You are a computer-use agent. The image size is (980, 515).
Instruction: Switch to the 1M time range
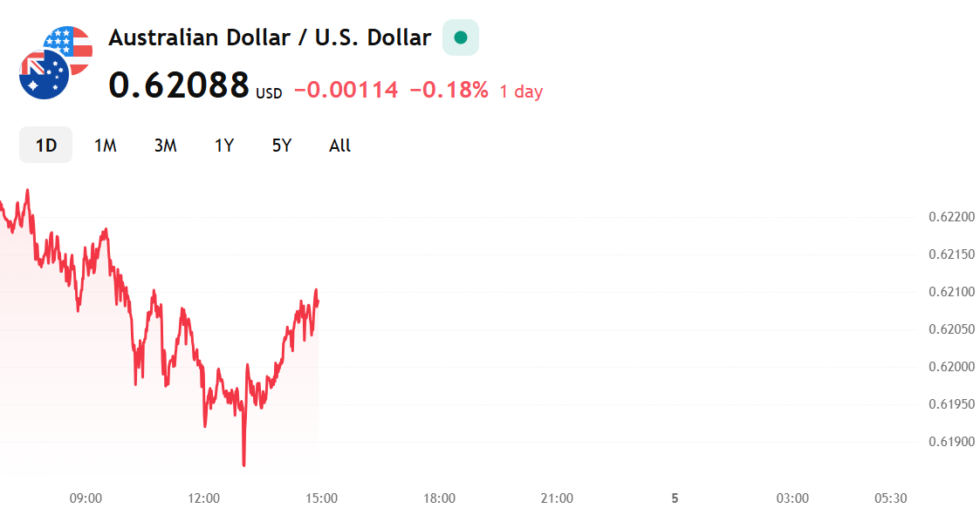click(105, 146)
